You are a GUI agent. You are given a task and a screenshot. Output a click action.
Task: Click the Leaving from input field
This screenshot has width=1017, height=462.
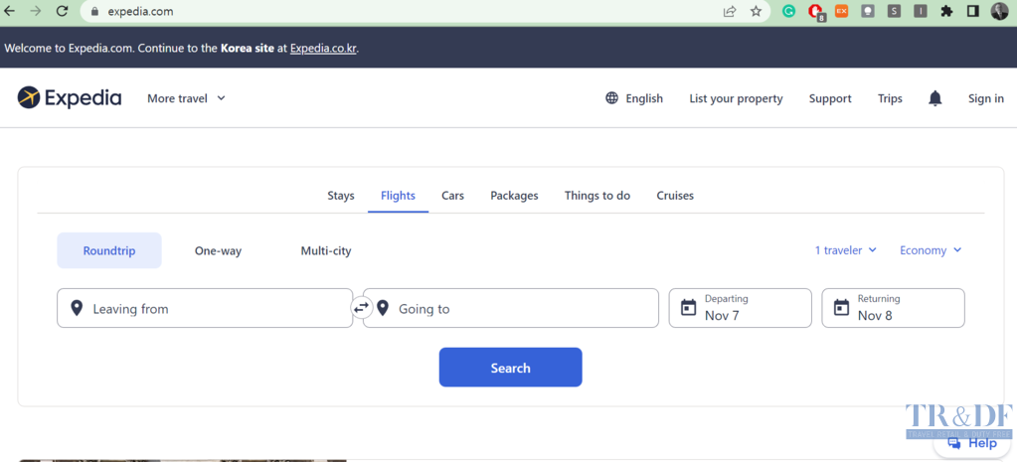point(205,308)
